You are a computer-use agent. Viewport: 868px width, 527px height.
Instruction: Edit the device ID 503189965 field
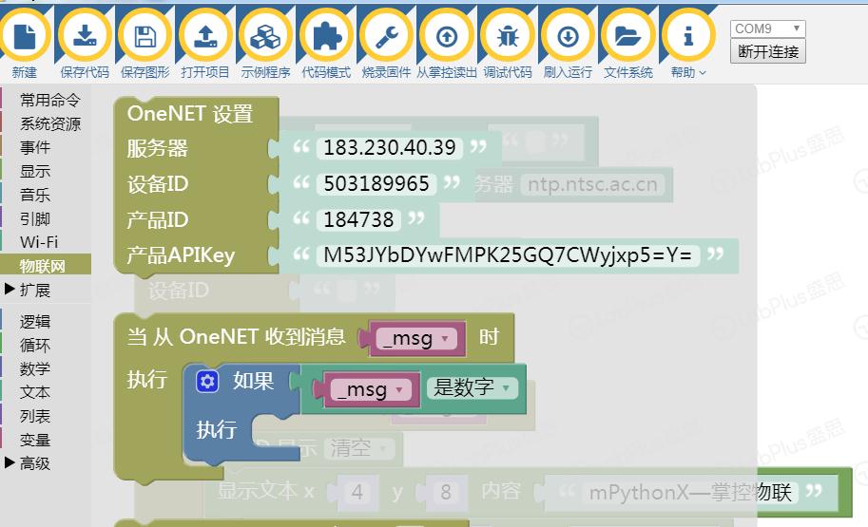coord(376,183)
